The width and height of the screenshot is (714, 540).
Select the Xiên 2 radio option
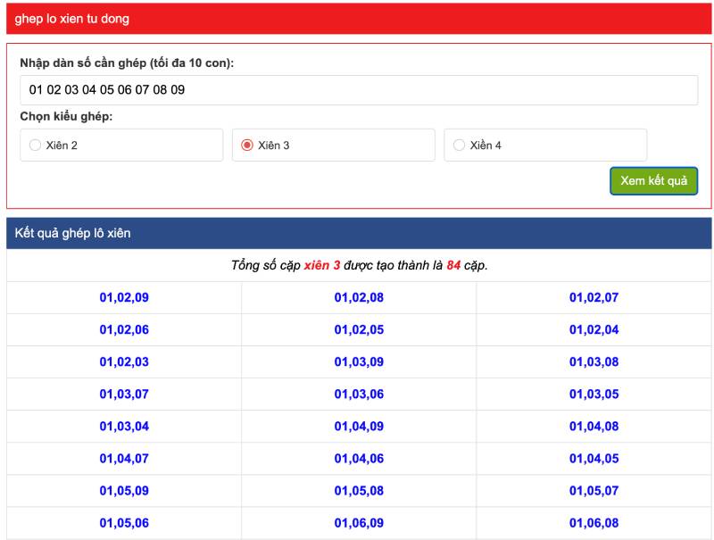click(36, 145)
